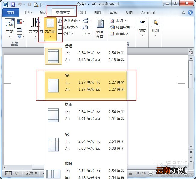Screen dimensions: 196x179
Task: Choose the 窄 narrow margins preset
Action: tap(86, 85)
